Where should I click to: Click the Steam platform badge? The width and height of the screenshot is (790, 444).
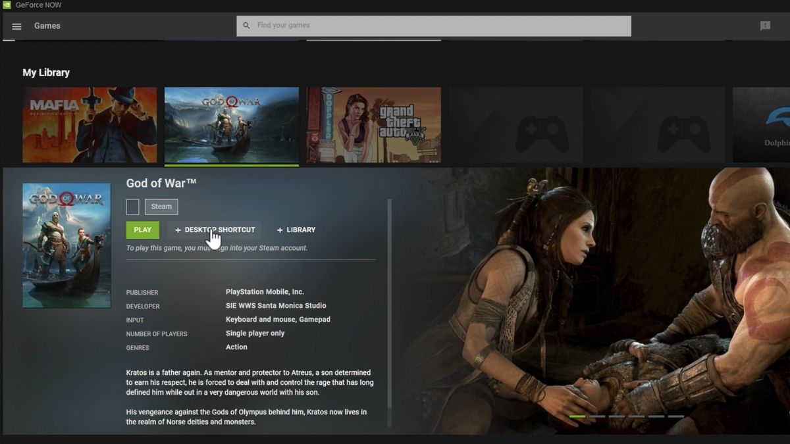[x=161, y=207]
